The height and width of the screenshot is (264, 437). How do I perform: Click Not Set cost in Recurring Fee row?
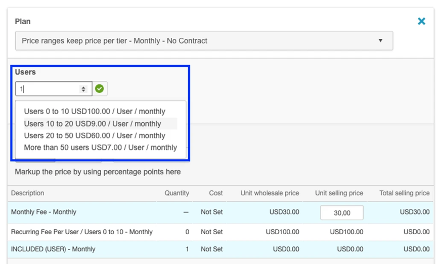pos(212,232)
